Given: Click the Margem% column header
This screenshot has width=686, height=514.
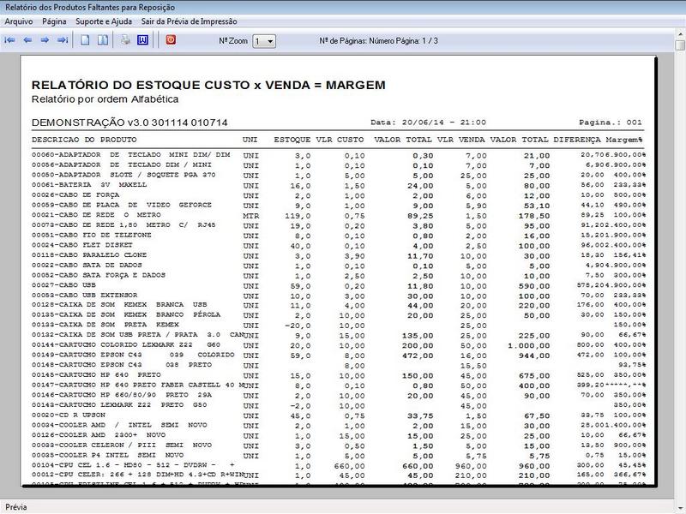Looking at the screenshot, I should (x=624, y=140).
